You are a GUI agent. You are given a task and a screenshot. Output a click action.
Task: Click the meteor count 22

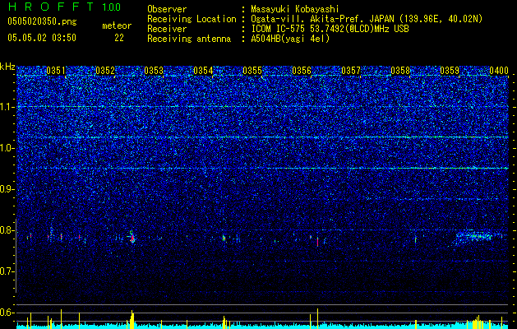click(x=119, y=38)
